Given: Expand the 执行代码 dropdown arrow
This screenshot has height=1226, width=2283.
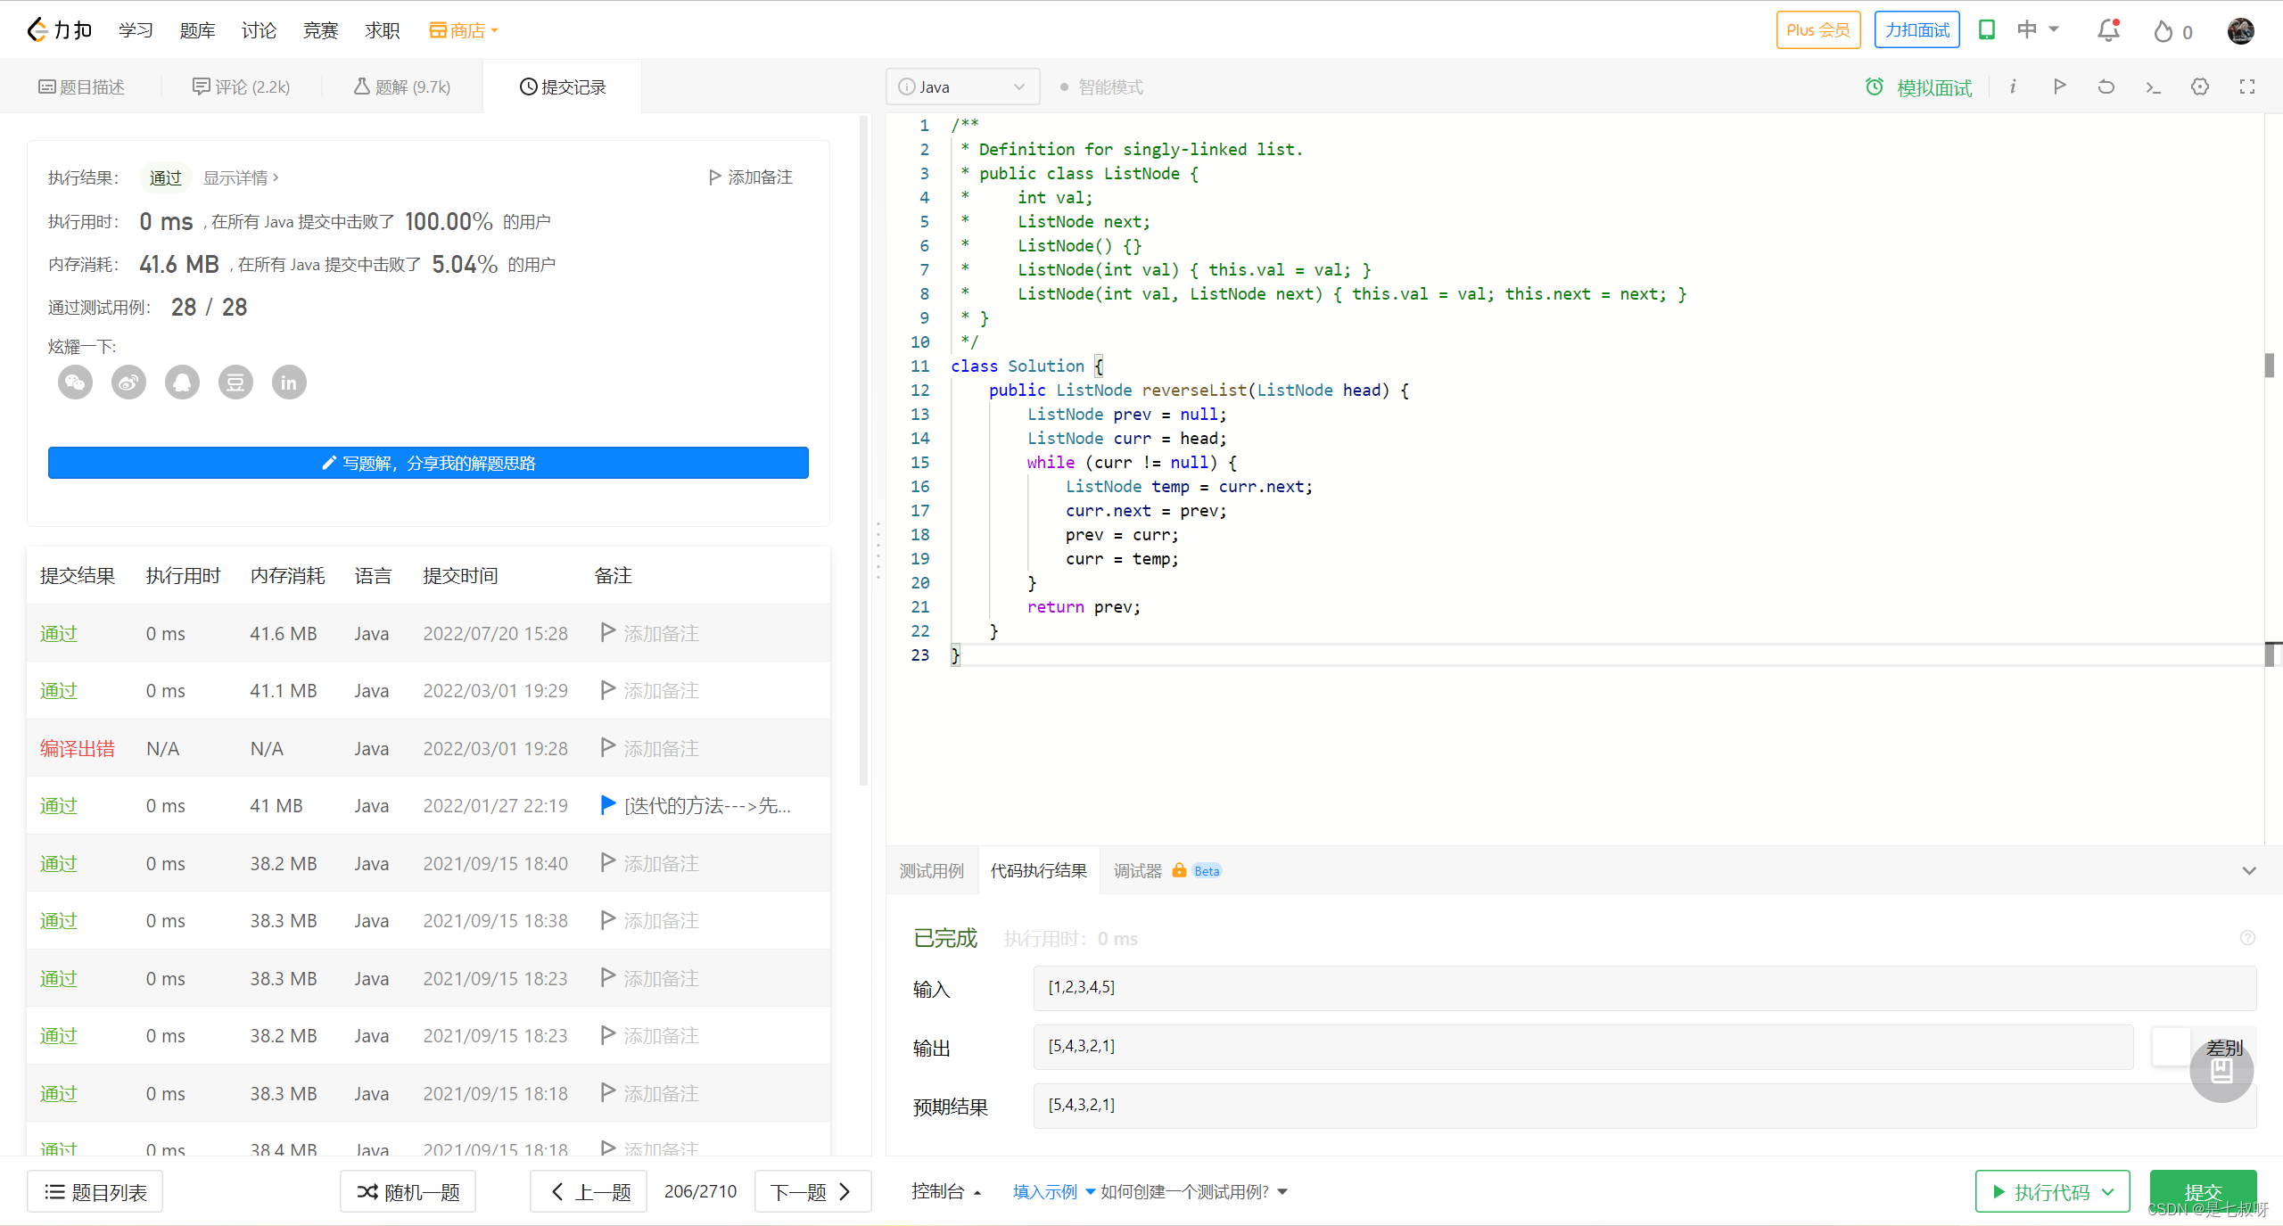Looking at the screenshot, I should pos(2108,1192).
